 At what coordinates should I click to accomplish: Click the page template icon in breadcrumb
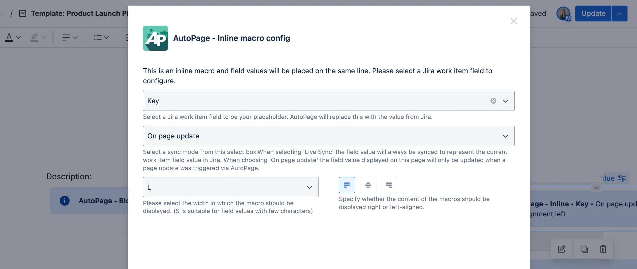coord(23,13)
